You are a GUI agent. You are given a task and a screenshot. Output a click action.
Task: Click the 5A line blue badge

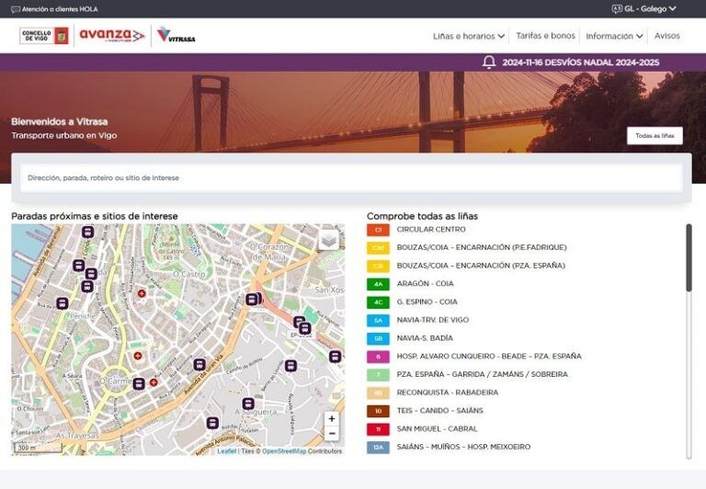coord(378,320)
